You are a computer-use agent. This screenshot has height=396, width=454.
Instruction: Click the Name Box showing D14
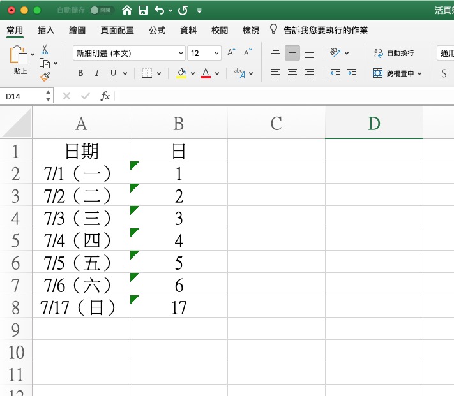coord(22,96)
